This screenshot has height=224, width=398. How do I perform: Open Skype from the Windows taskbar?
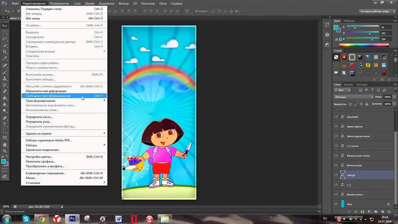[x=26, y=219]
